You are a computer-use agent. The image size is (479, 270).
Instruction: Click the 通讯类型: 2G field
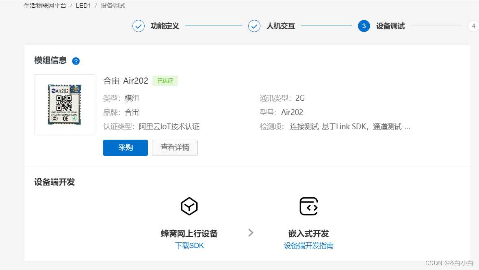click(282, 98)
